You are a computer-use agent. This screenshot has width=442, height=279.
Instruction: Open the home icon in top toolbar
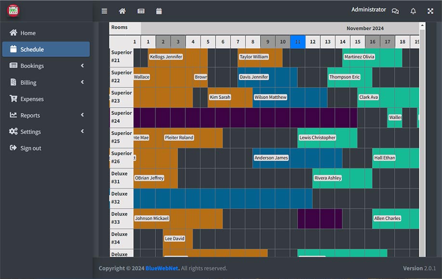tap(122, 11)
